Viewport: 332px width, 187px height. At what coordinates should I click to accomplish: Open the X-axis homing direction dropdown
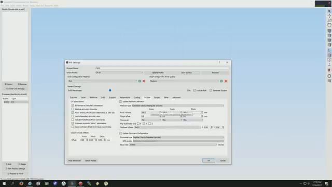151,120
